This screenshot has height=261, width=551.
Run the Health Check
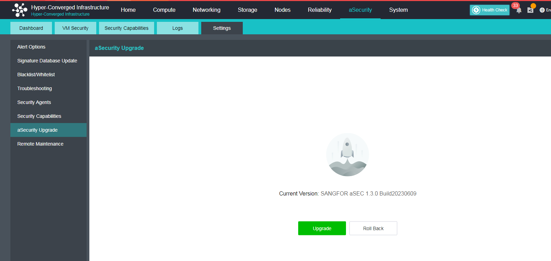(x=490, y=10)
